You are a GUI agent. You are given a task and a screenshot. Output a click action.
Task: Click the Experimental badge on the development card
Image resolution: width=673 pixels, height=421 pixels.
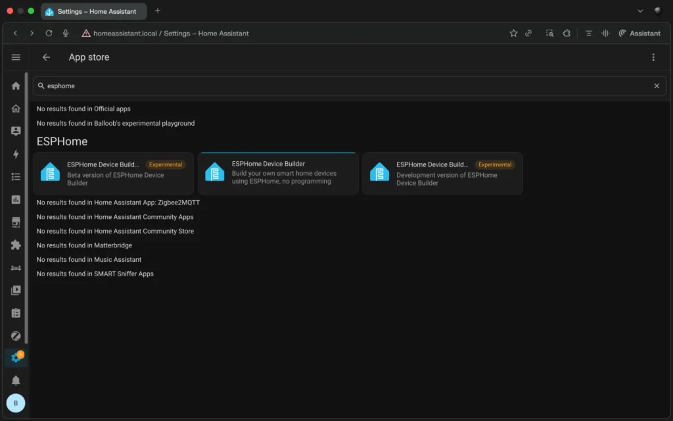click(495, 164)
